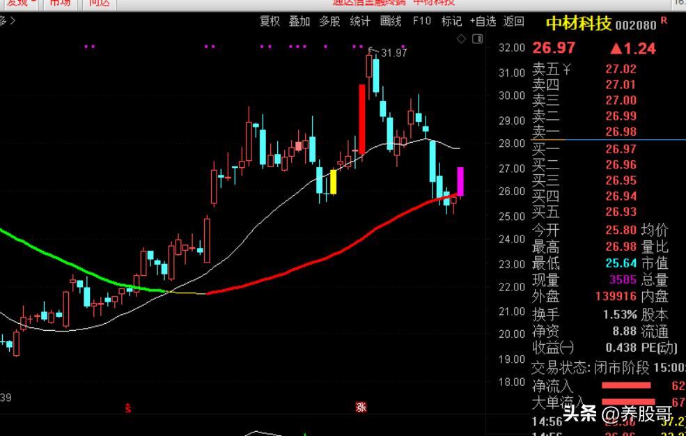This screenshot has height=436, width=686.
Task: Open the 问达 tab
Action: pyautogui.click(x=99, y=3)
